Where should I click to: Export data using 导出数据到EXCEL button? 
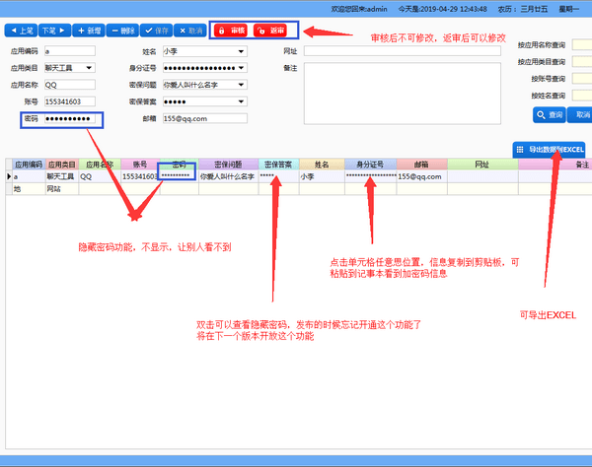coord(550,149)
